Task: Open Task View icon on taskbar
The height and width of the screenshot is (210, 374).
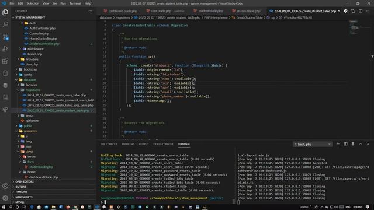Action: tap(24, 207)
